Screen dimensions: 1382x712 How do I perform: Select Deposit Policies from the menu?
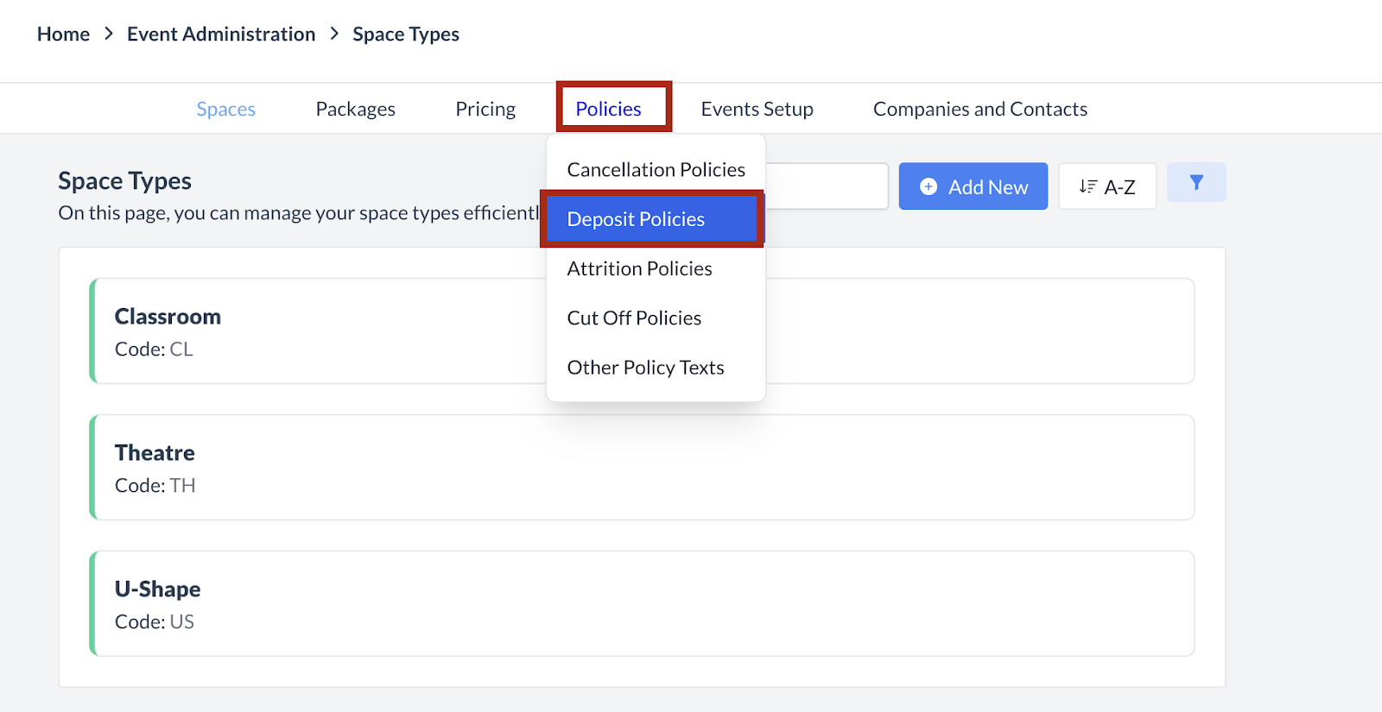pyautogui.click(x=636, y=219)
